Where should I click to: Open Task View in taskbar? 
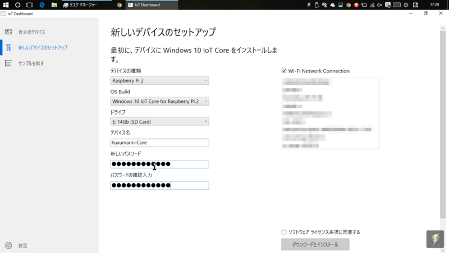pyautogui.click(x=30, y=4)
